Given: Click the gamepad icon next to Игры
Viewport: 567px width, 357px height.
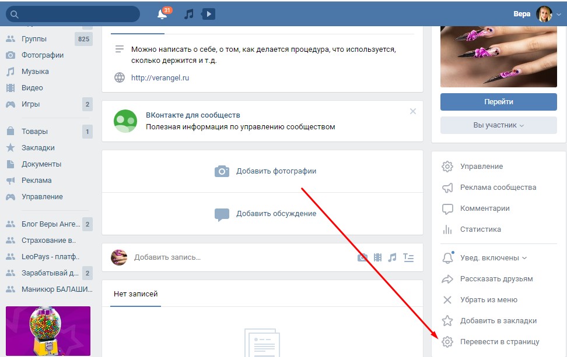Looking at the screenshot, I should click(x=10, y=104).
